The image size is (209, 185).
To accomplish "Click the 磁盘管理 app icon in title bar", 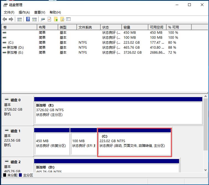I will pos(5,5).
